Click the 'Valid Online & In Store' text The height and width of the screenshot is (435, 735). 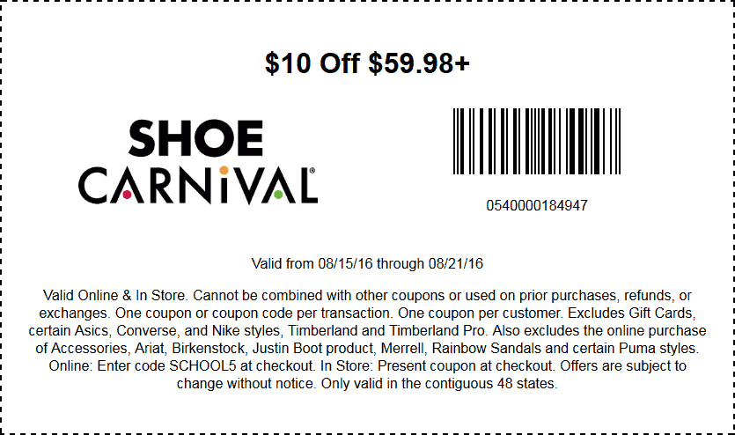(115, 295)
